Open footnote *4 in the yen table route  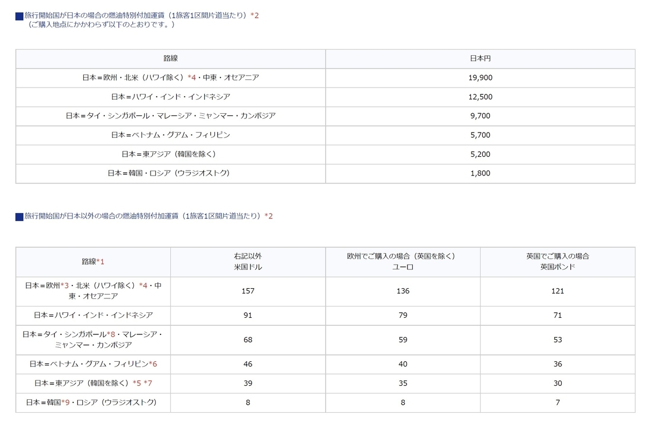[192, 77]
